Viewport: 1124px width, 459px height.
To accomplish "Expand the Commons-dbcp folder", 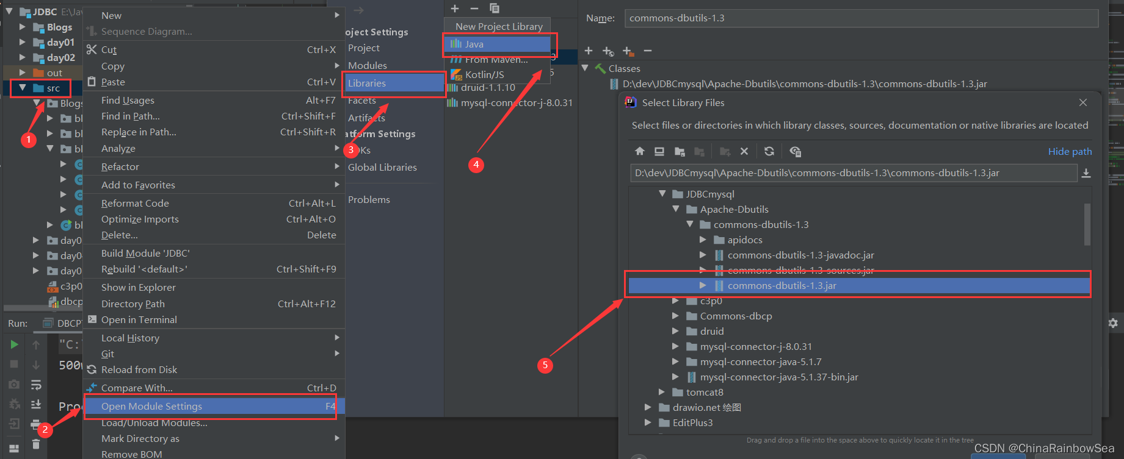I will coord(675,316).
